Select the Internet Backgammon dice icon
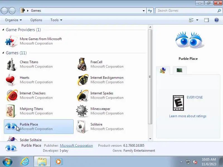Screen dimensions: 223x167 (83, 80)
